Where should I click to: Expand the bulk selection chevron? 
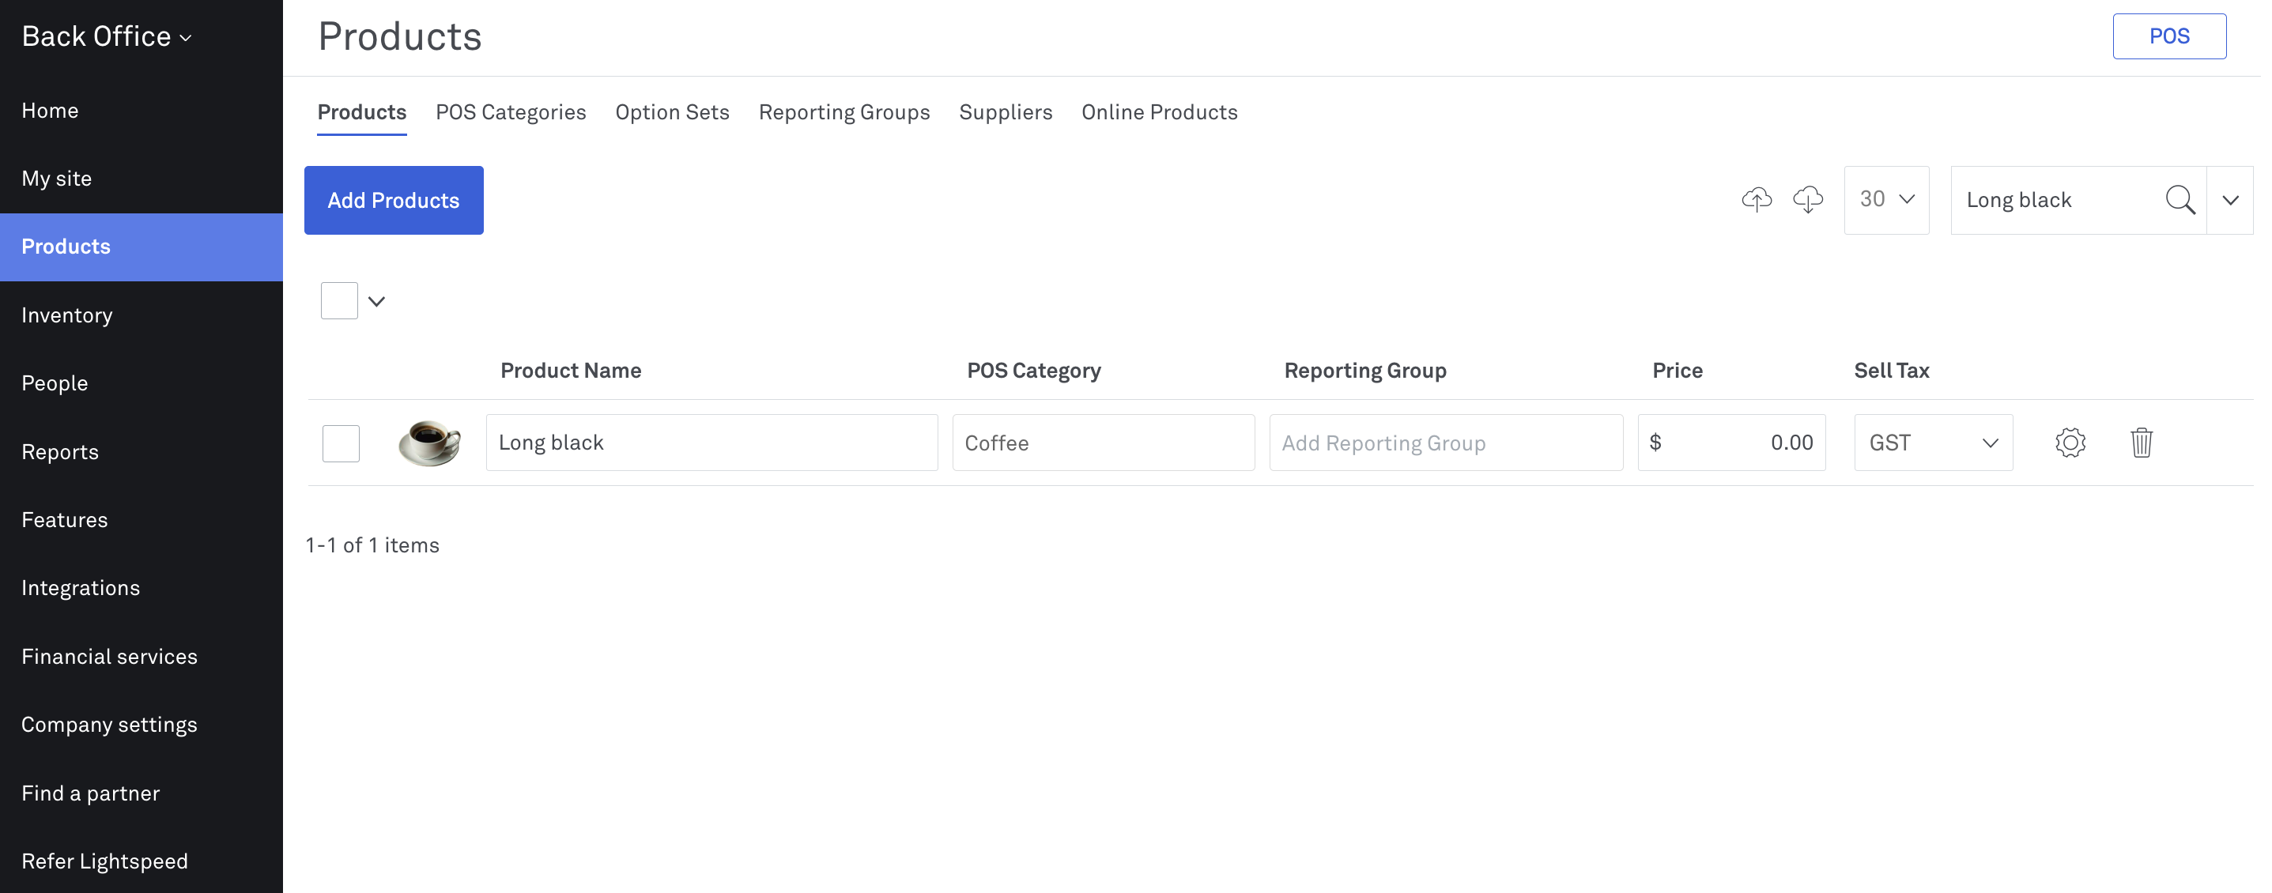point(376,302)
